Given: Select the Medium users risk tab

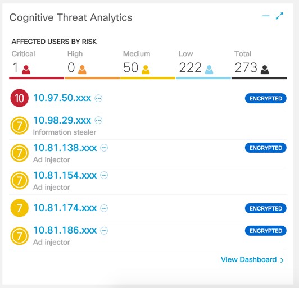Looking at the screenshot, I should point(148,65).
